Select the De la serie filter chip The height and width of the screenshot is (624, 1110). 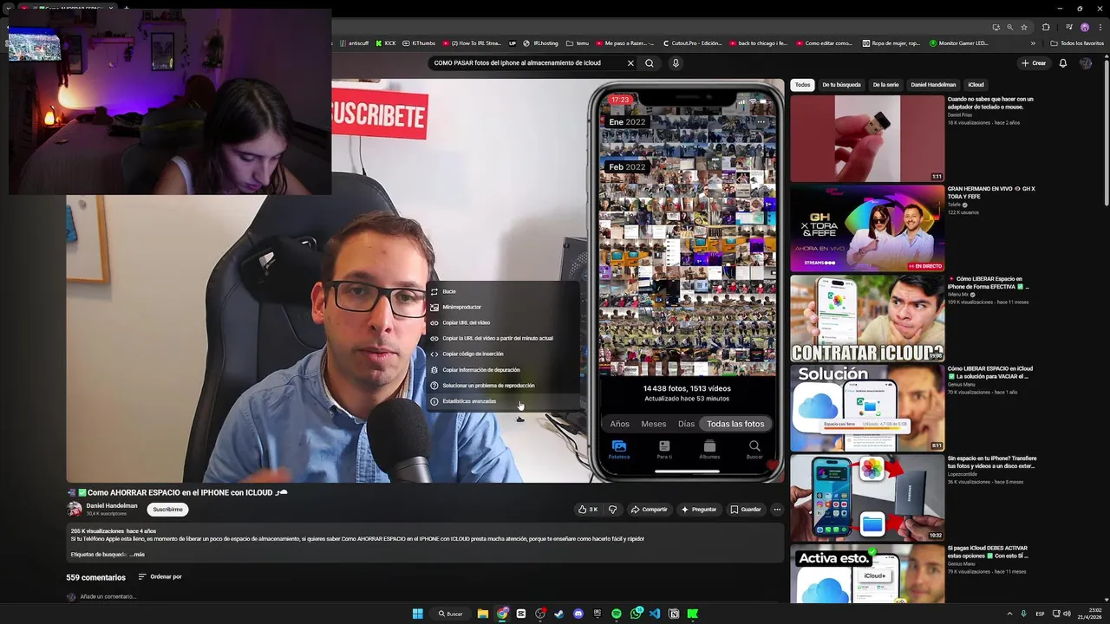[x=885, y=85]
